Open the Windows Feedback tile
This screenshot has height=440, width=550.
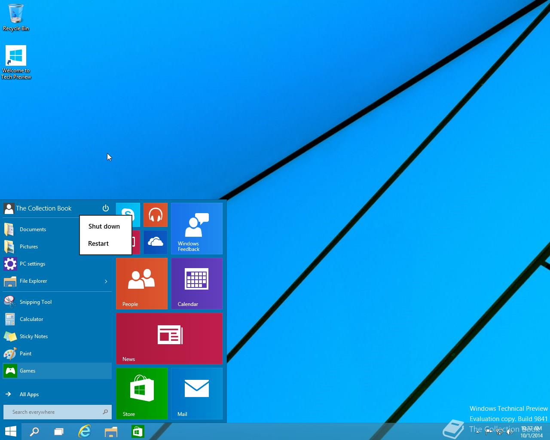click(197, 229)
